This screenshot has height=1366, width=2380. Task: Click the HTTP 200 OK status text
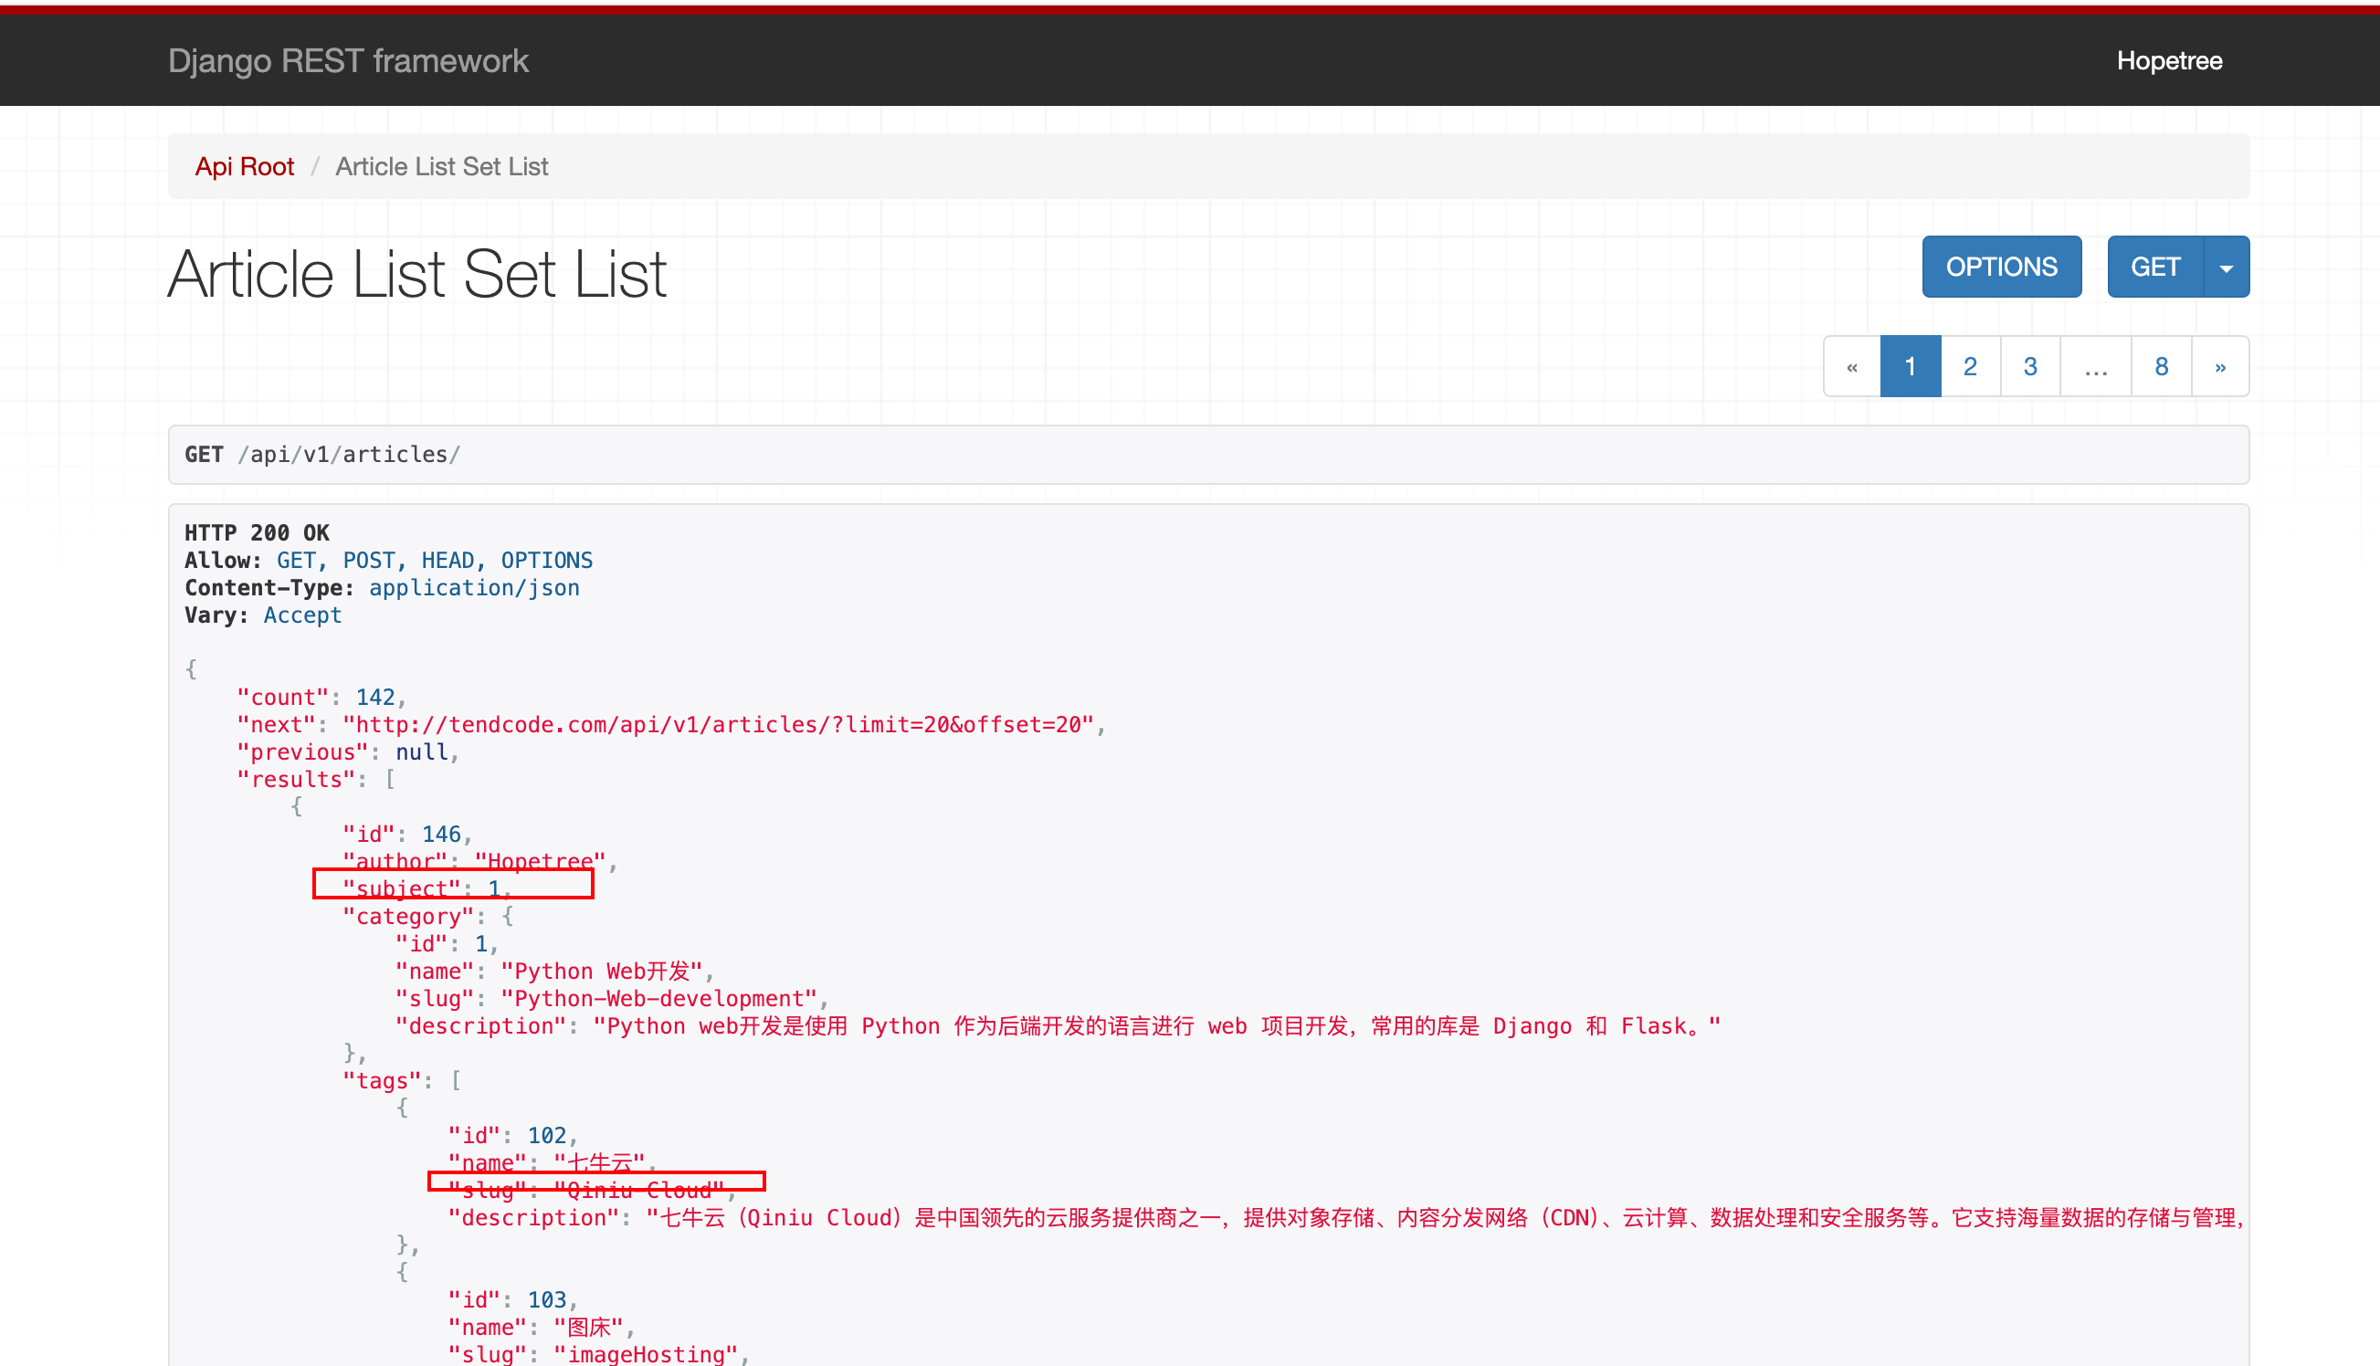pyautogui.click(x=256, y=533)
